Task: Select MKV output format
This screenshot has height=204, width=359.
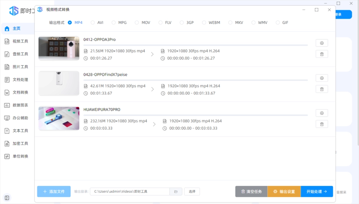Action: (x=231, y=23)
